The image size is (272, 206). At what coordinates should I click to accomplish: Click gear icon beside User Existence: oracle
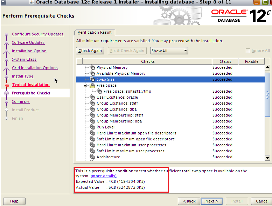[x=92, y=97]
